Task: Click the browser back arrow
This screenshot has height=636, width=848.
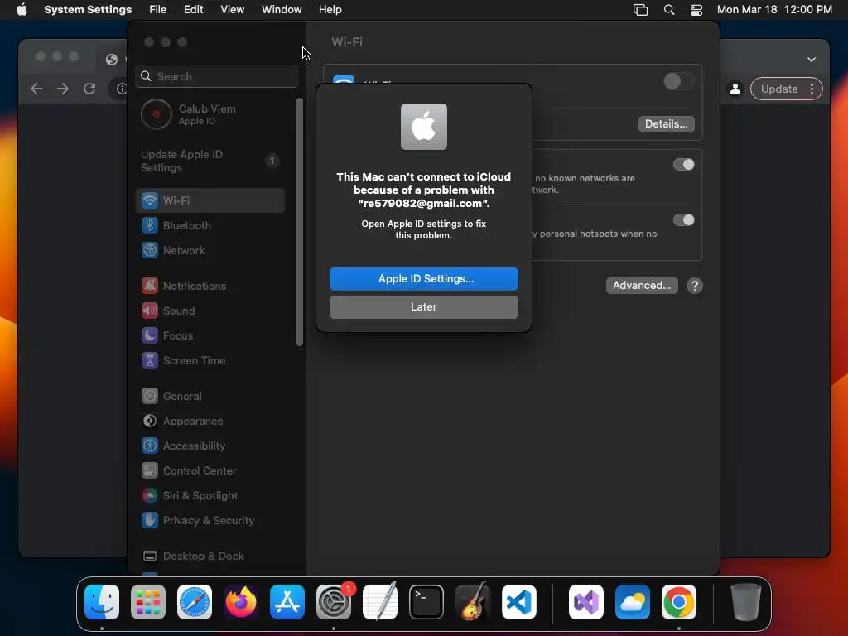Action: click(x=36, y=89)
